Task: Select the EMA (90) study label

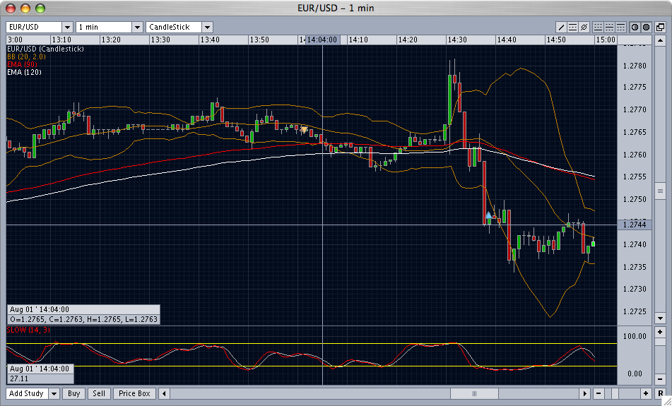Action: pos(22,64)
